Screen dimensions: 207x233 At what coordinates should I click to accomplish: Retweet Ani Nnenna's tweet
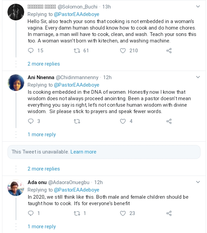click(77, 121)
